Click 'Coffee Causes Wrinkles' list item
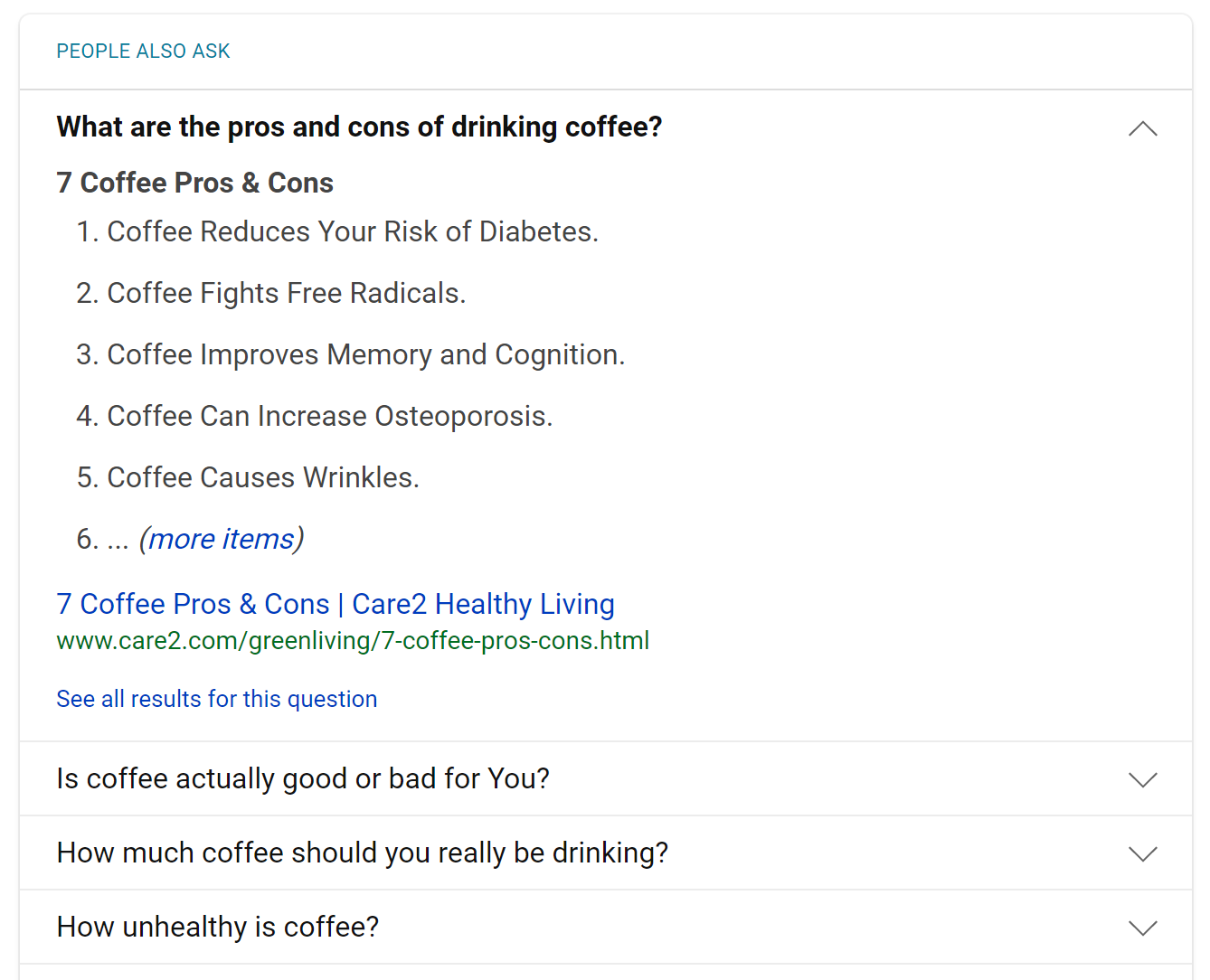Image resolution: width=1210 pixels, height=980 pixels. (262, 478)
